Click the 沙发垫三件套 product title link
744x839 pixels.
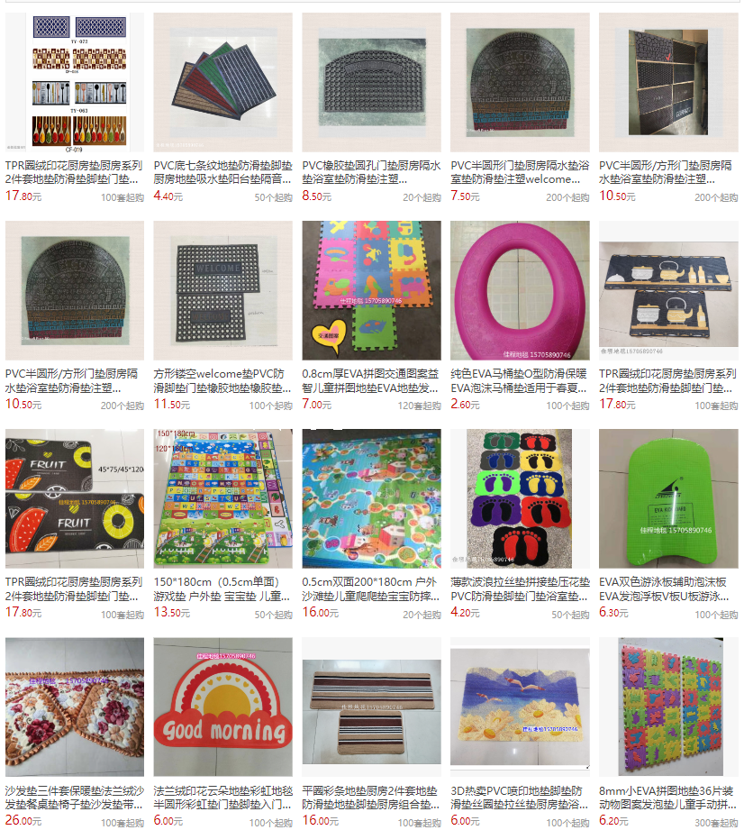pyautogui.click(x=75, y=798)
